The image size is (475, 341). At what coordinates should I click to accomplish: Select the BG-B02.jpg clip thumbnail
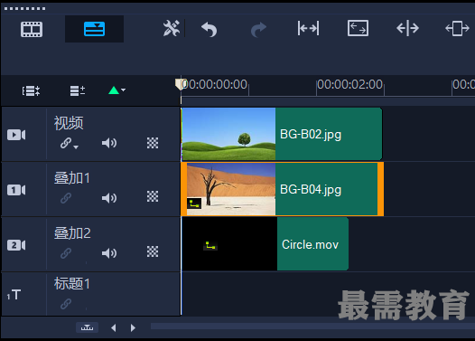click(228, 134)
